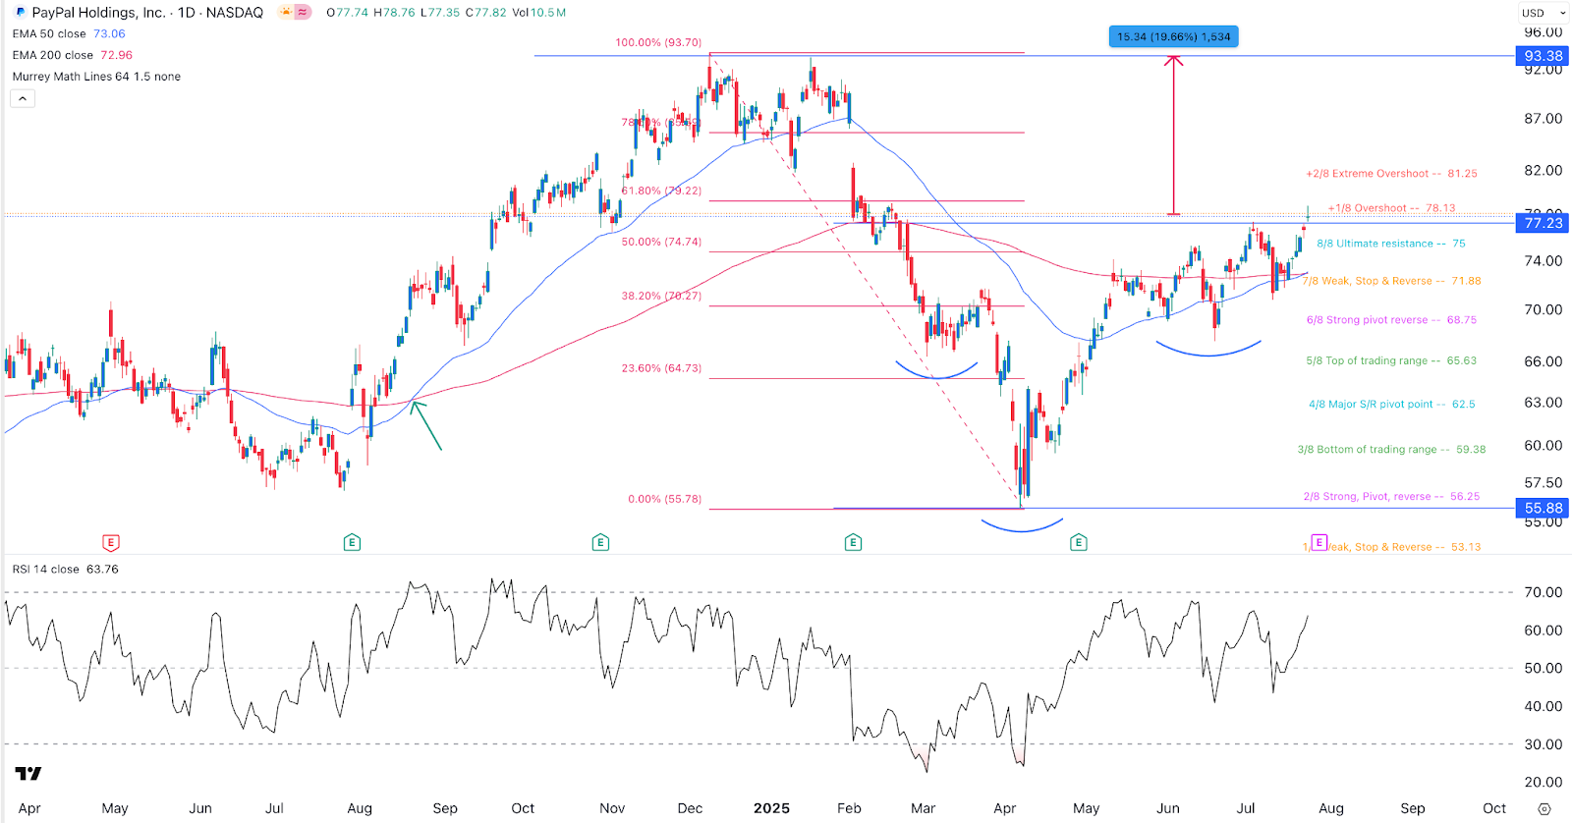Open the green earnings E marker above November

pyautogui.click(x=600, y=542)
